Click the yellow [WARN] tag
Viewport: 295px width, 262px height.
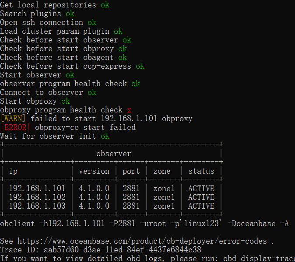pyautogui.click(x=13, y=119)
